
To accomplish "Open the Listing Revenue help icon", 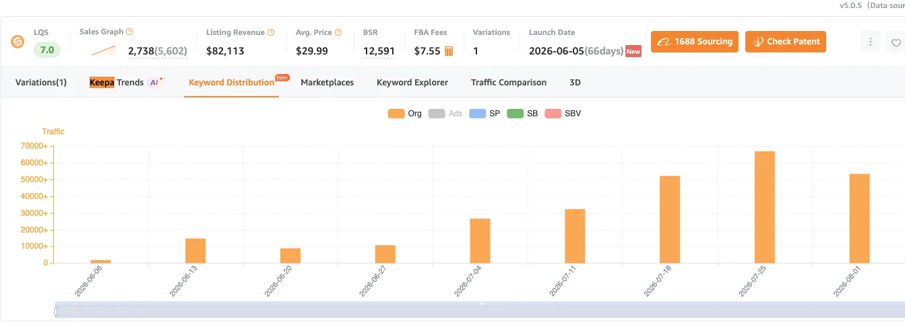I will tap(271, 32).
